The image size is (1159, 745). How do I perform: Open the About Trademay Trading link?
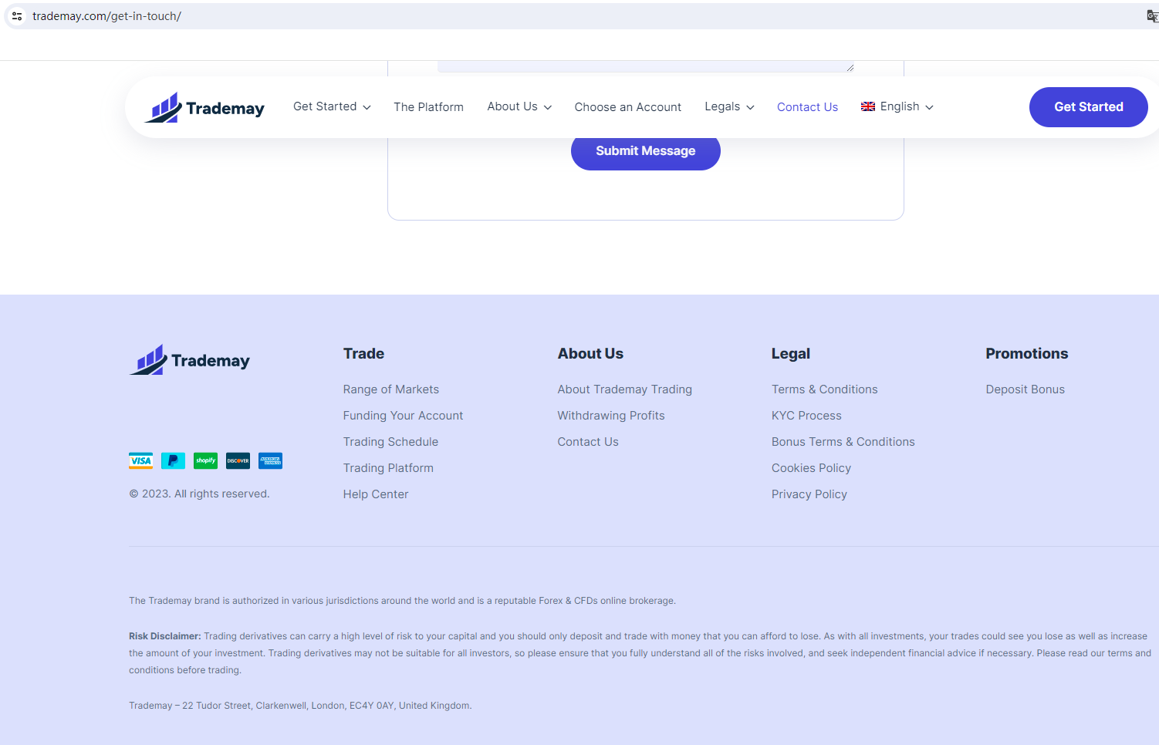point(625,389)
